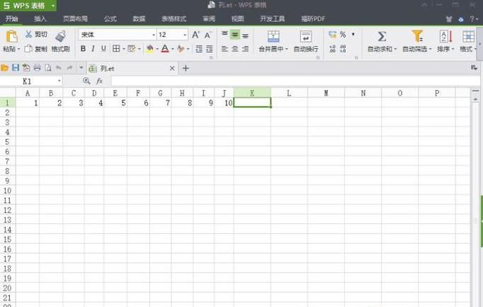Click the AutoSum (自动求和) sigma icon
Screen dimensions: 483x307
click(x=381, y=36)
